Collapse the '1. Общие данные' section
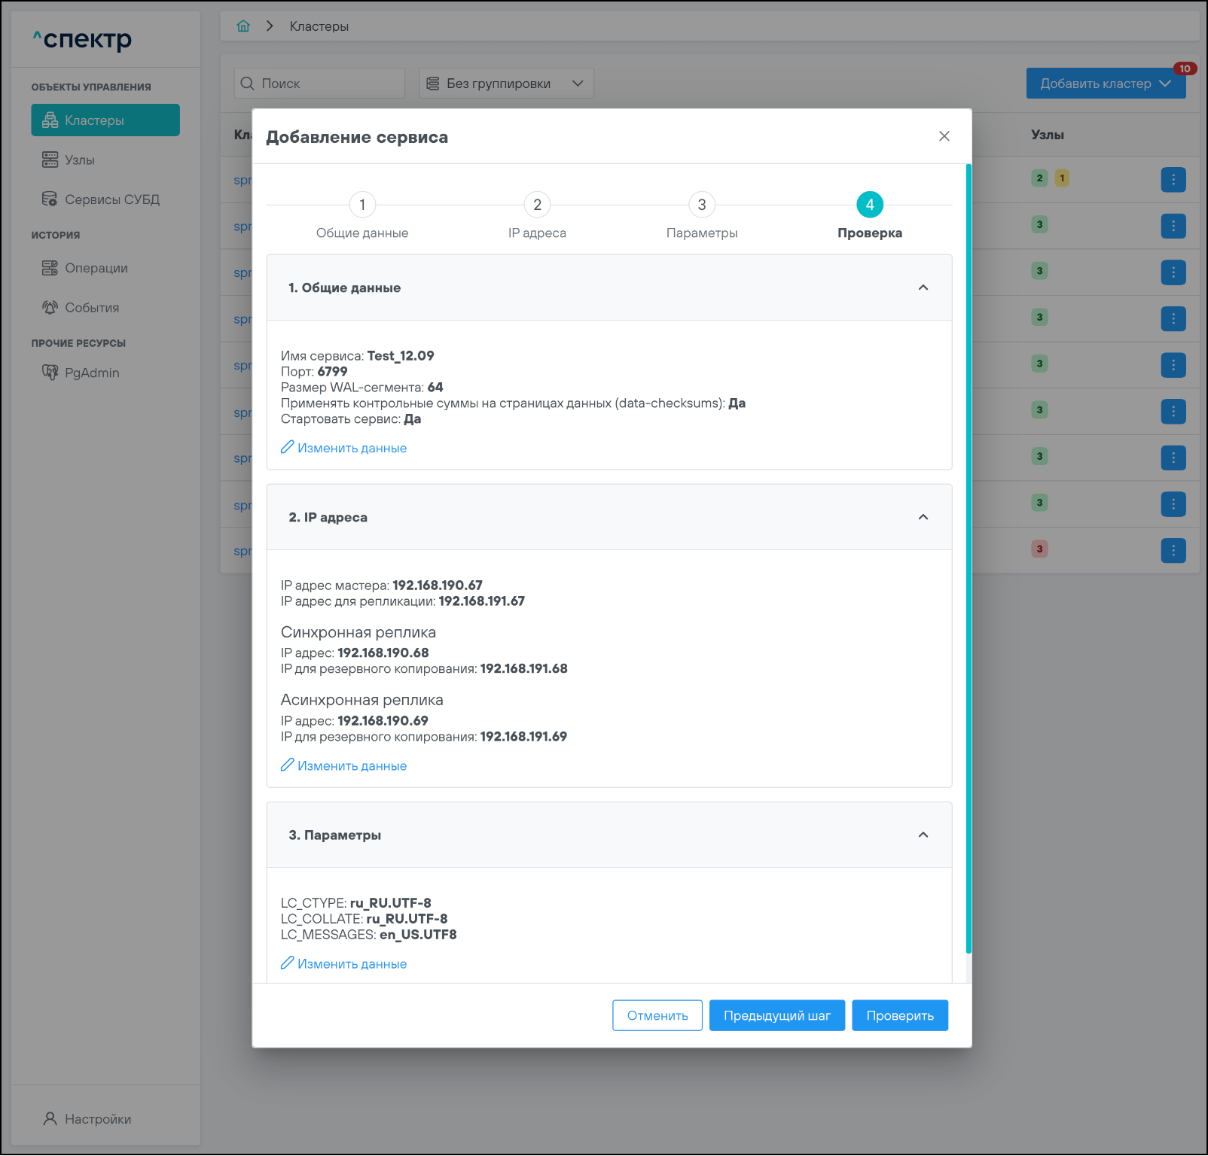 pos(923,287)
